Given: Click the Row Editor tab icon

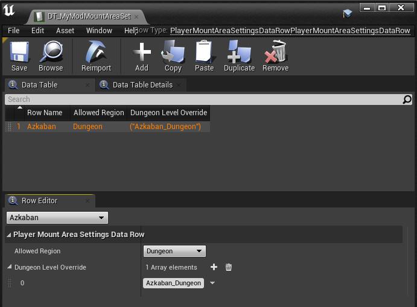Looking at the screenshot, I should (x=13, y=200).
